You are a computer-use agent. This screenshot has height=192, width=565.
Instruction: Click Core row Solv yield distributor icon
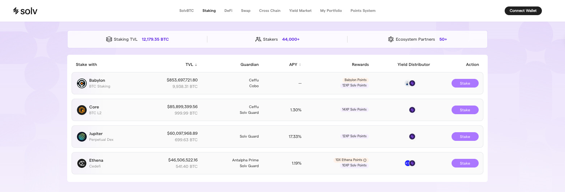412,110
